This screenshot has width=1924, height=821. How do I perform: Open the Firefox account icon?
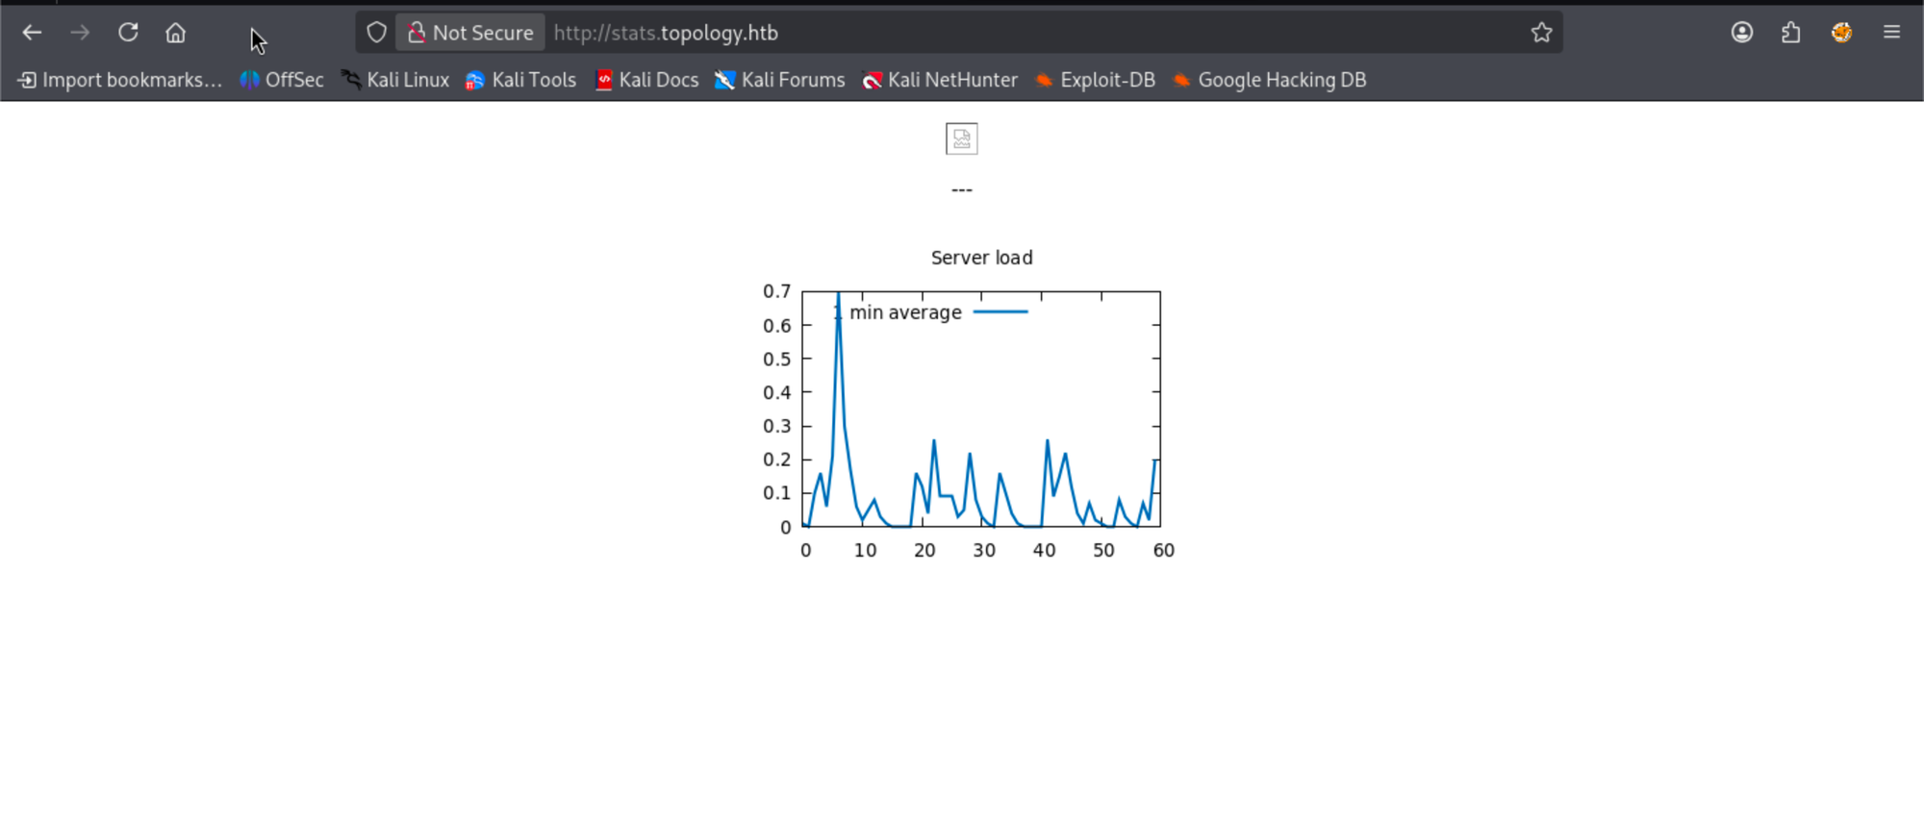tap(1741, 33)
